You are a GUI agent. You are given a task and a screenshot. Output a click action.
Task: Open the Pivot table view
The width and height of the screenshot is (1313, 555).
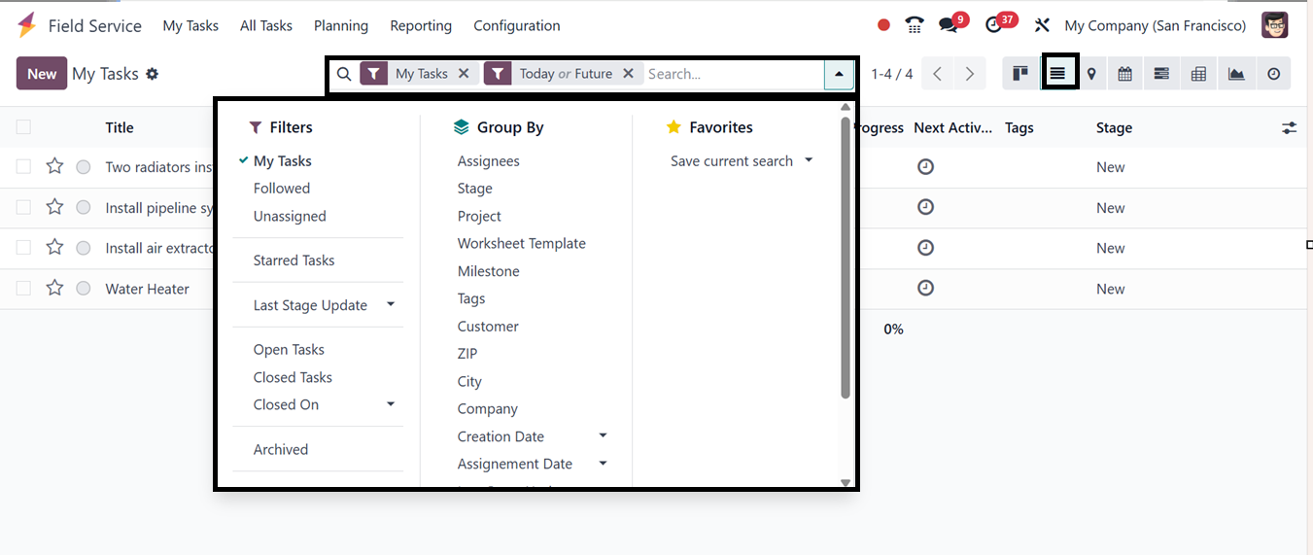click(x=1198, y=74)
